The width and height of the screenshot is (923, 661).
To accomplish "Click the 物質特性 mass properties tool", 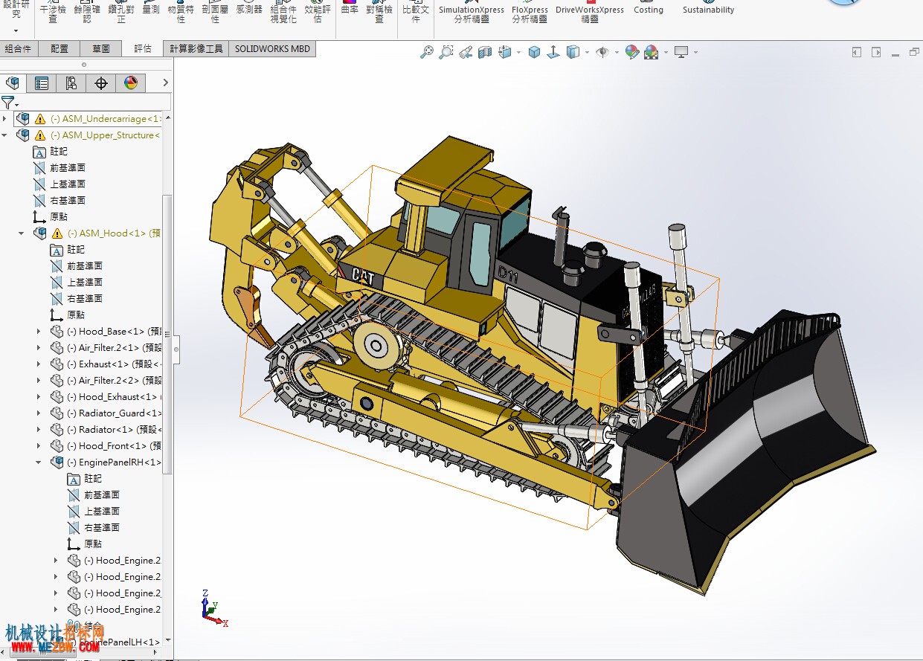I will click(x=181, y=12).
